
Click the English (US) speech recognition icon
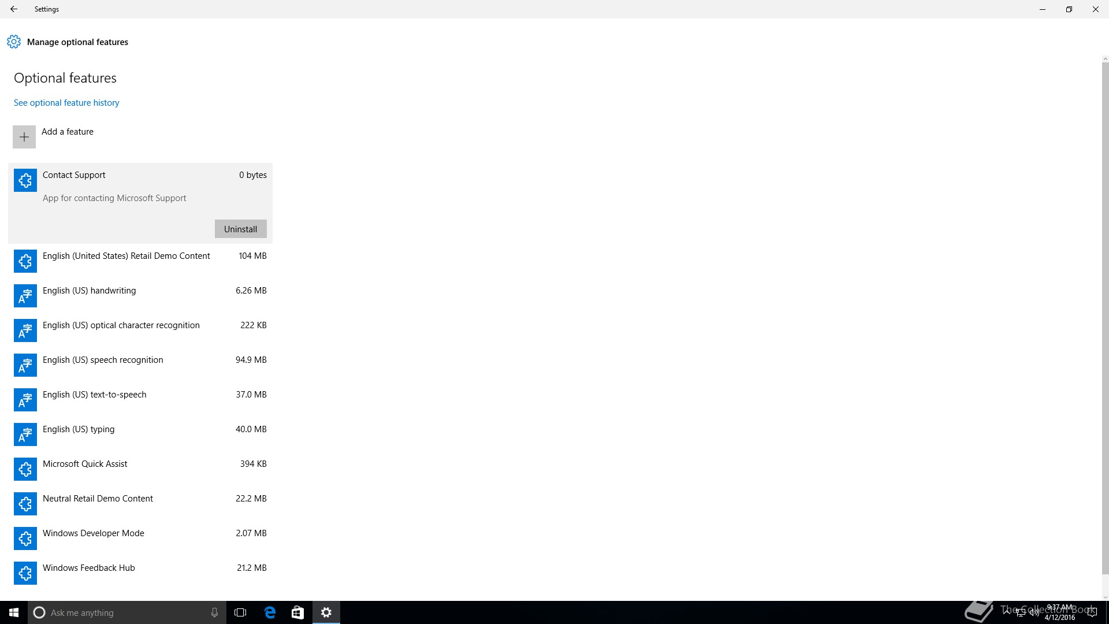click(x=25, y=365)
